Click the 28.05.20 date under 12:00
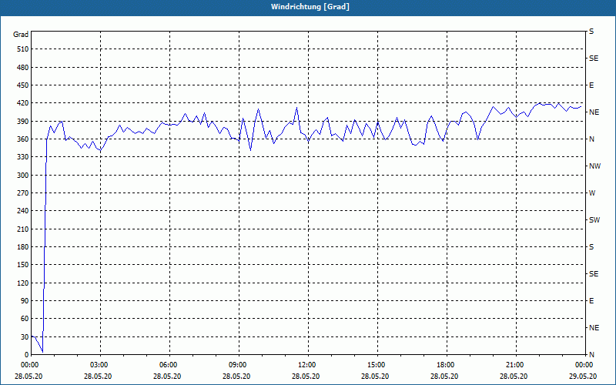 pos(306,376)
